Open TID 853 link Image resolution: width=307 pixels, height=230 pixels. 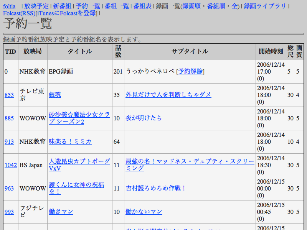click(x=9, y=95)
